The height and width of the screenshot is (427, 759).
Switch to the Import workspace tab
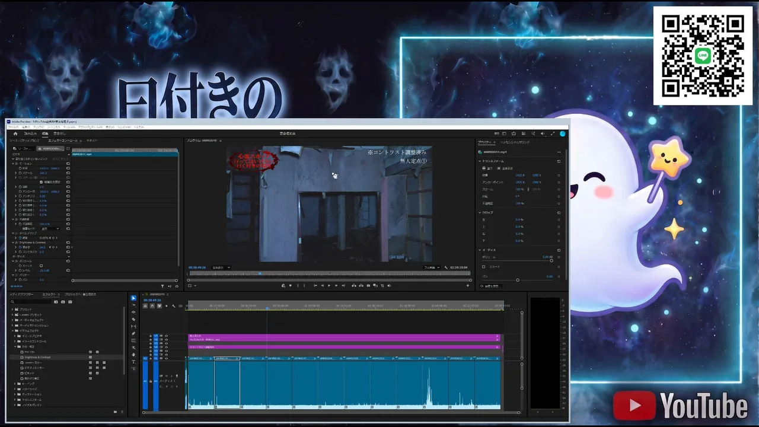(x=30, y=133)
